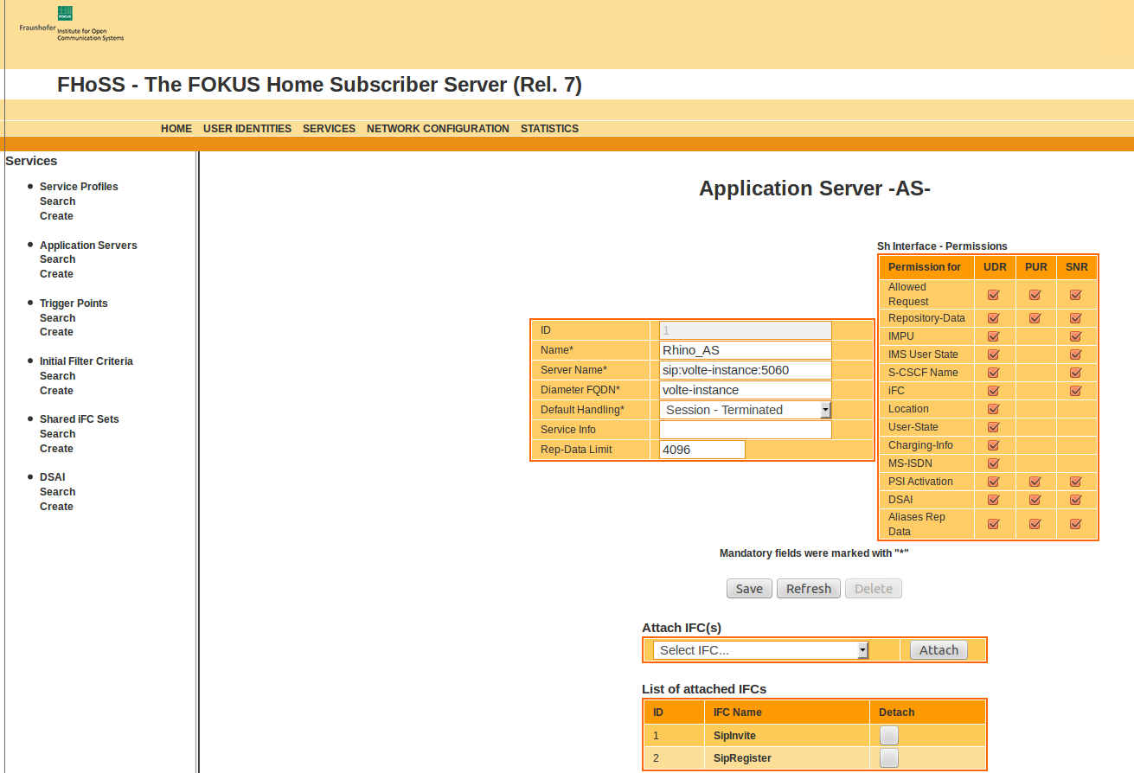Click the Select IFC dropdown arrow
The image size is (1134, 773).
(x=862, y=649)
